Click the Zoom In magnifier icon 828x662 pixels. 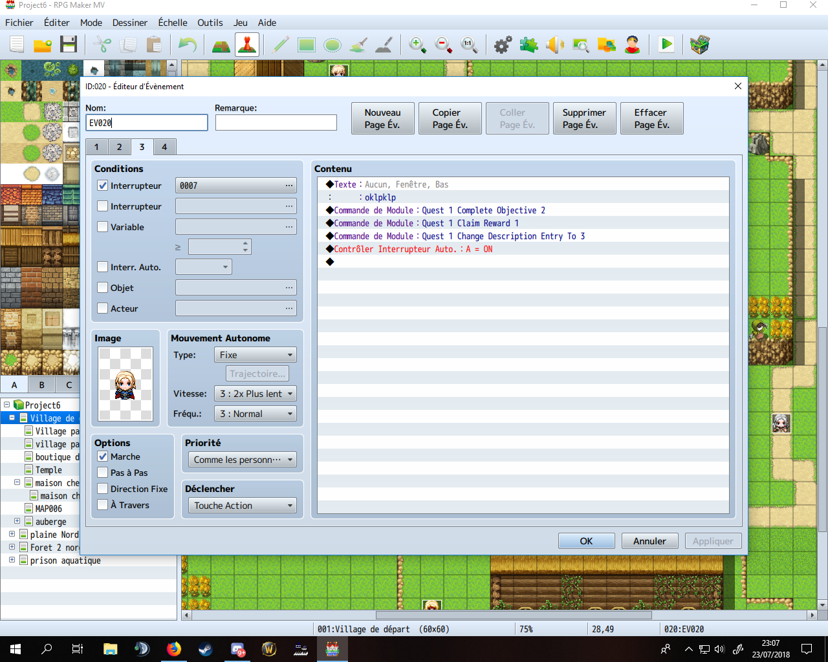[418, 45]
